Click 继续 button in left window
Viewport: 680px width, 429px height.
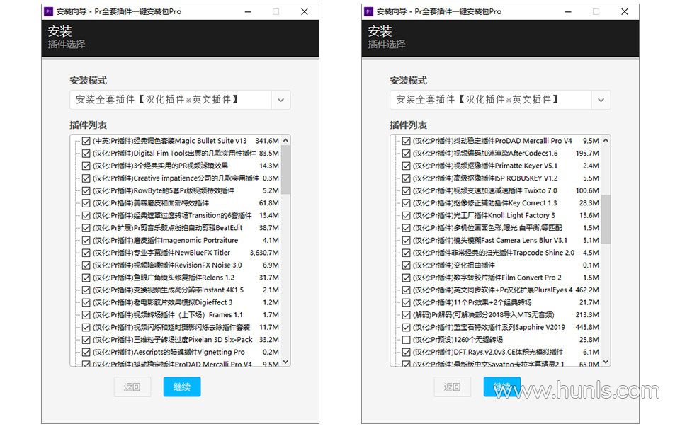coord(182,387)
